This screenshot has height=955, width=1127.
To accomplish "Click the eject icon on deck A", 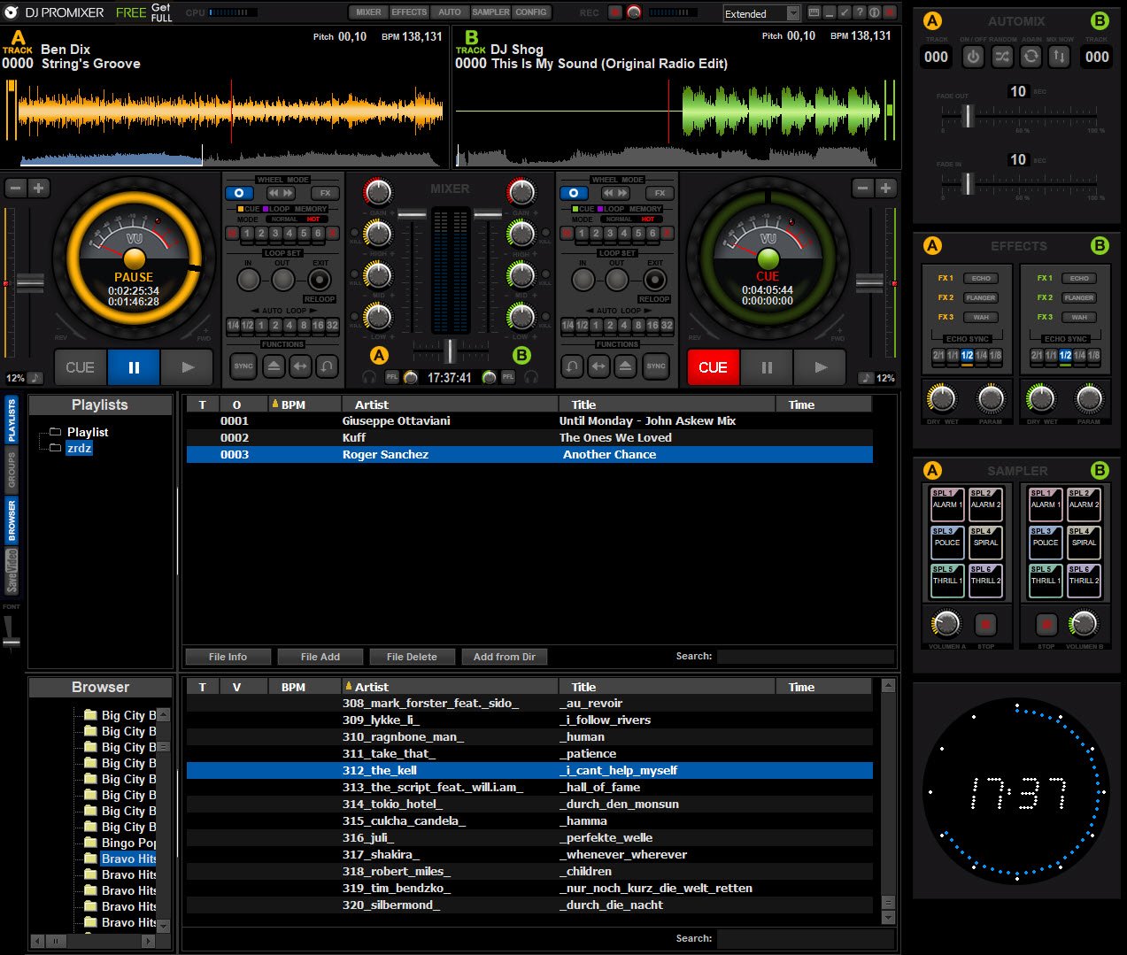I will tap(273, 366).
